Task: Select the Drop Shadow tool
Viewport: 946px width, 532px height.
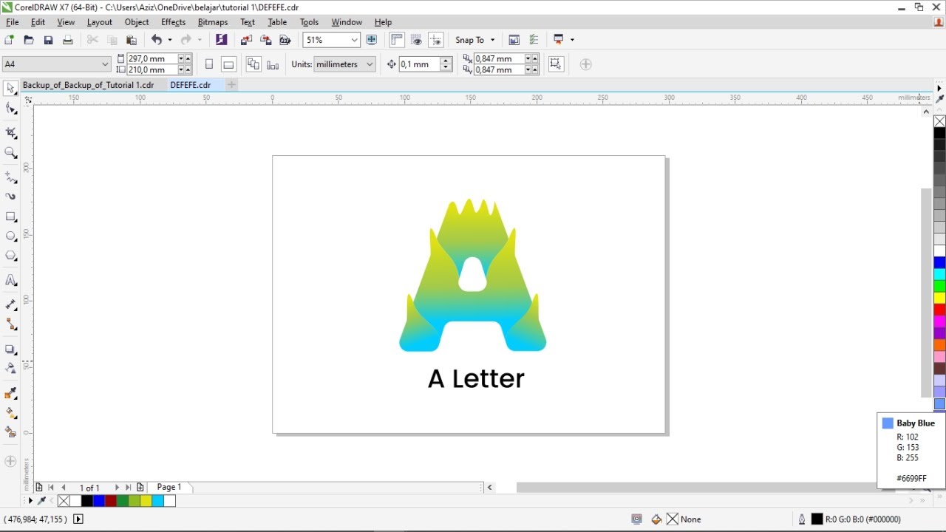Action: 10,349
